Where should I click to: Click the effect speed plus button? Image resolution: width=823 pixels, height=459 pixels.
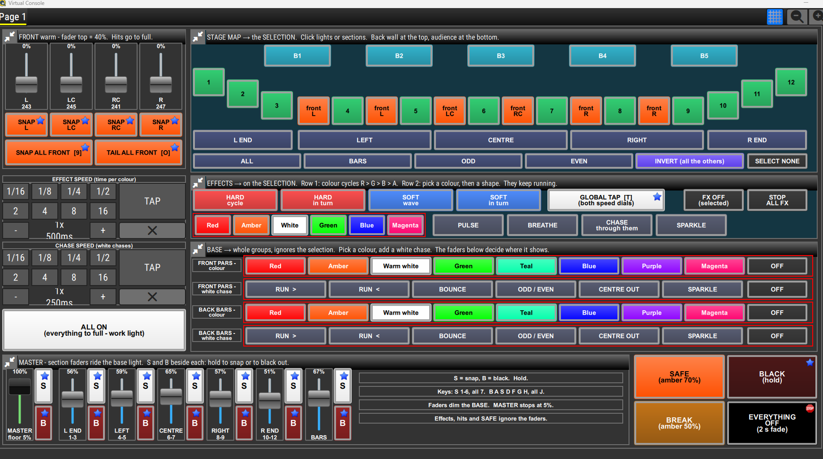coord(103,230)
